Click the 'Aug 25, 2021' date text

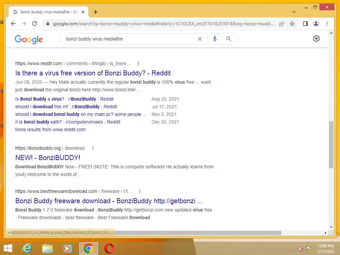coord(165,99)
